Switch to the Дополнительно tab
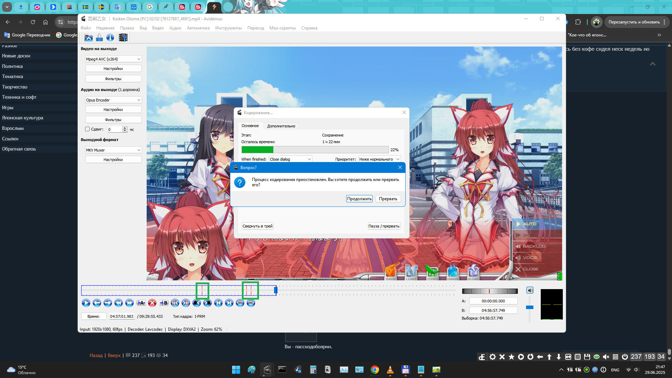The height and width of the screenshot is (378, 672). (281, 126)
